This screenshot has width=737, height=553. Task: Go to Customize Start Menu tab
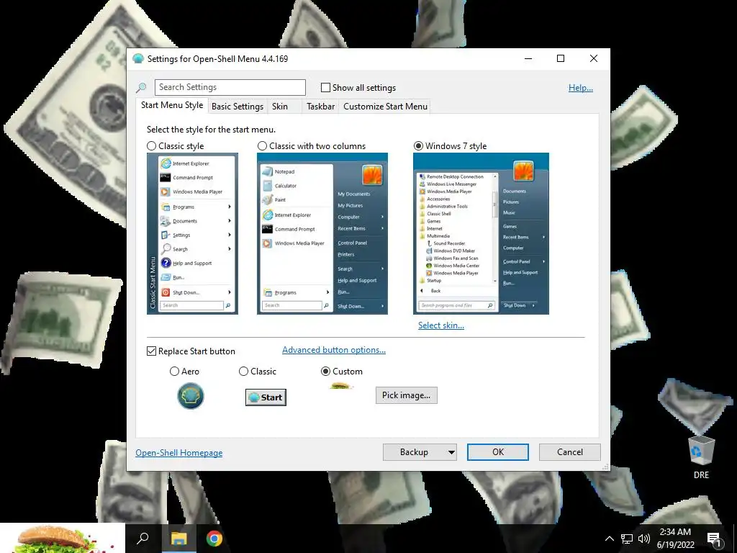386,107
